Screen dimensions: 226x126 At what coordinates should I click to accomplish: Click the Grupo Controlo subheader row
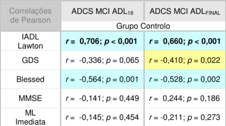coord(143,26)
